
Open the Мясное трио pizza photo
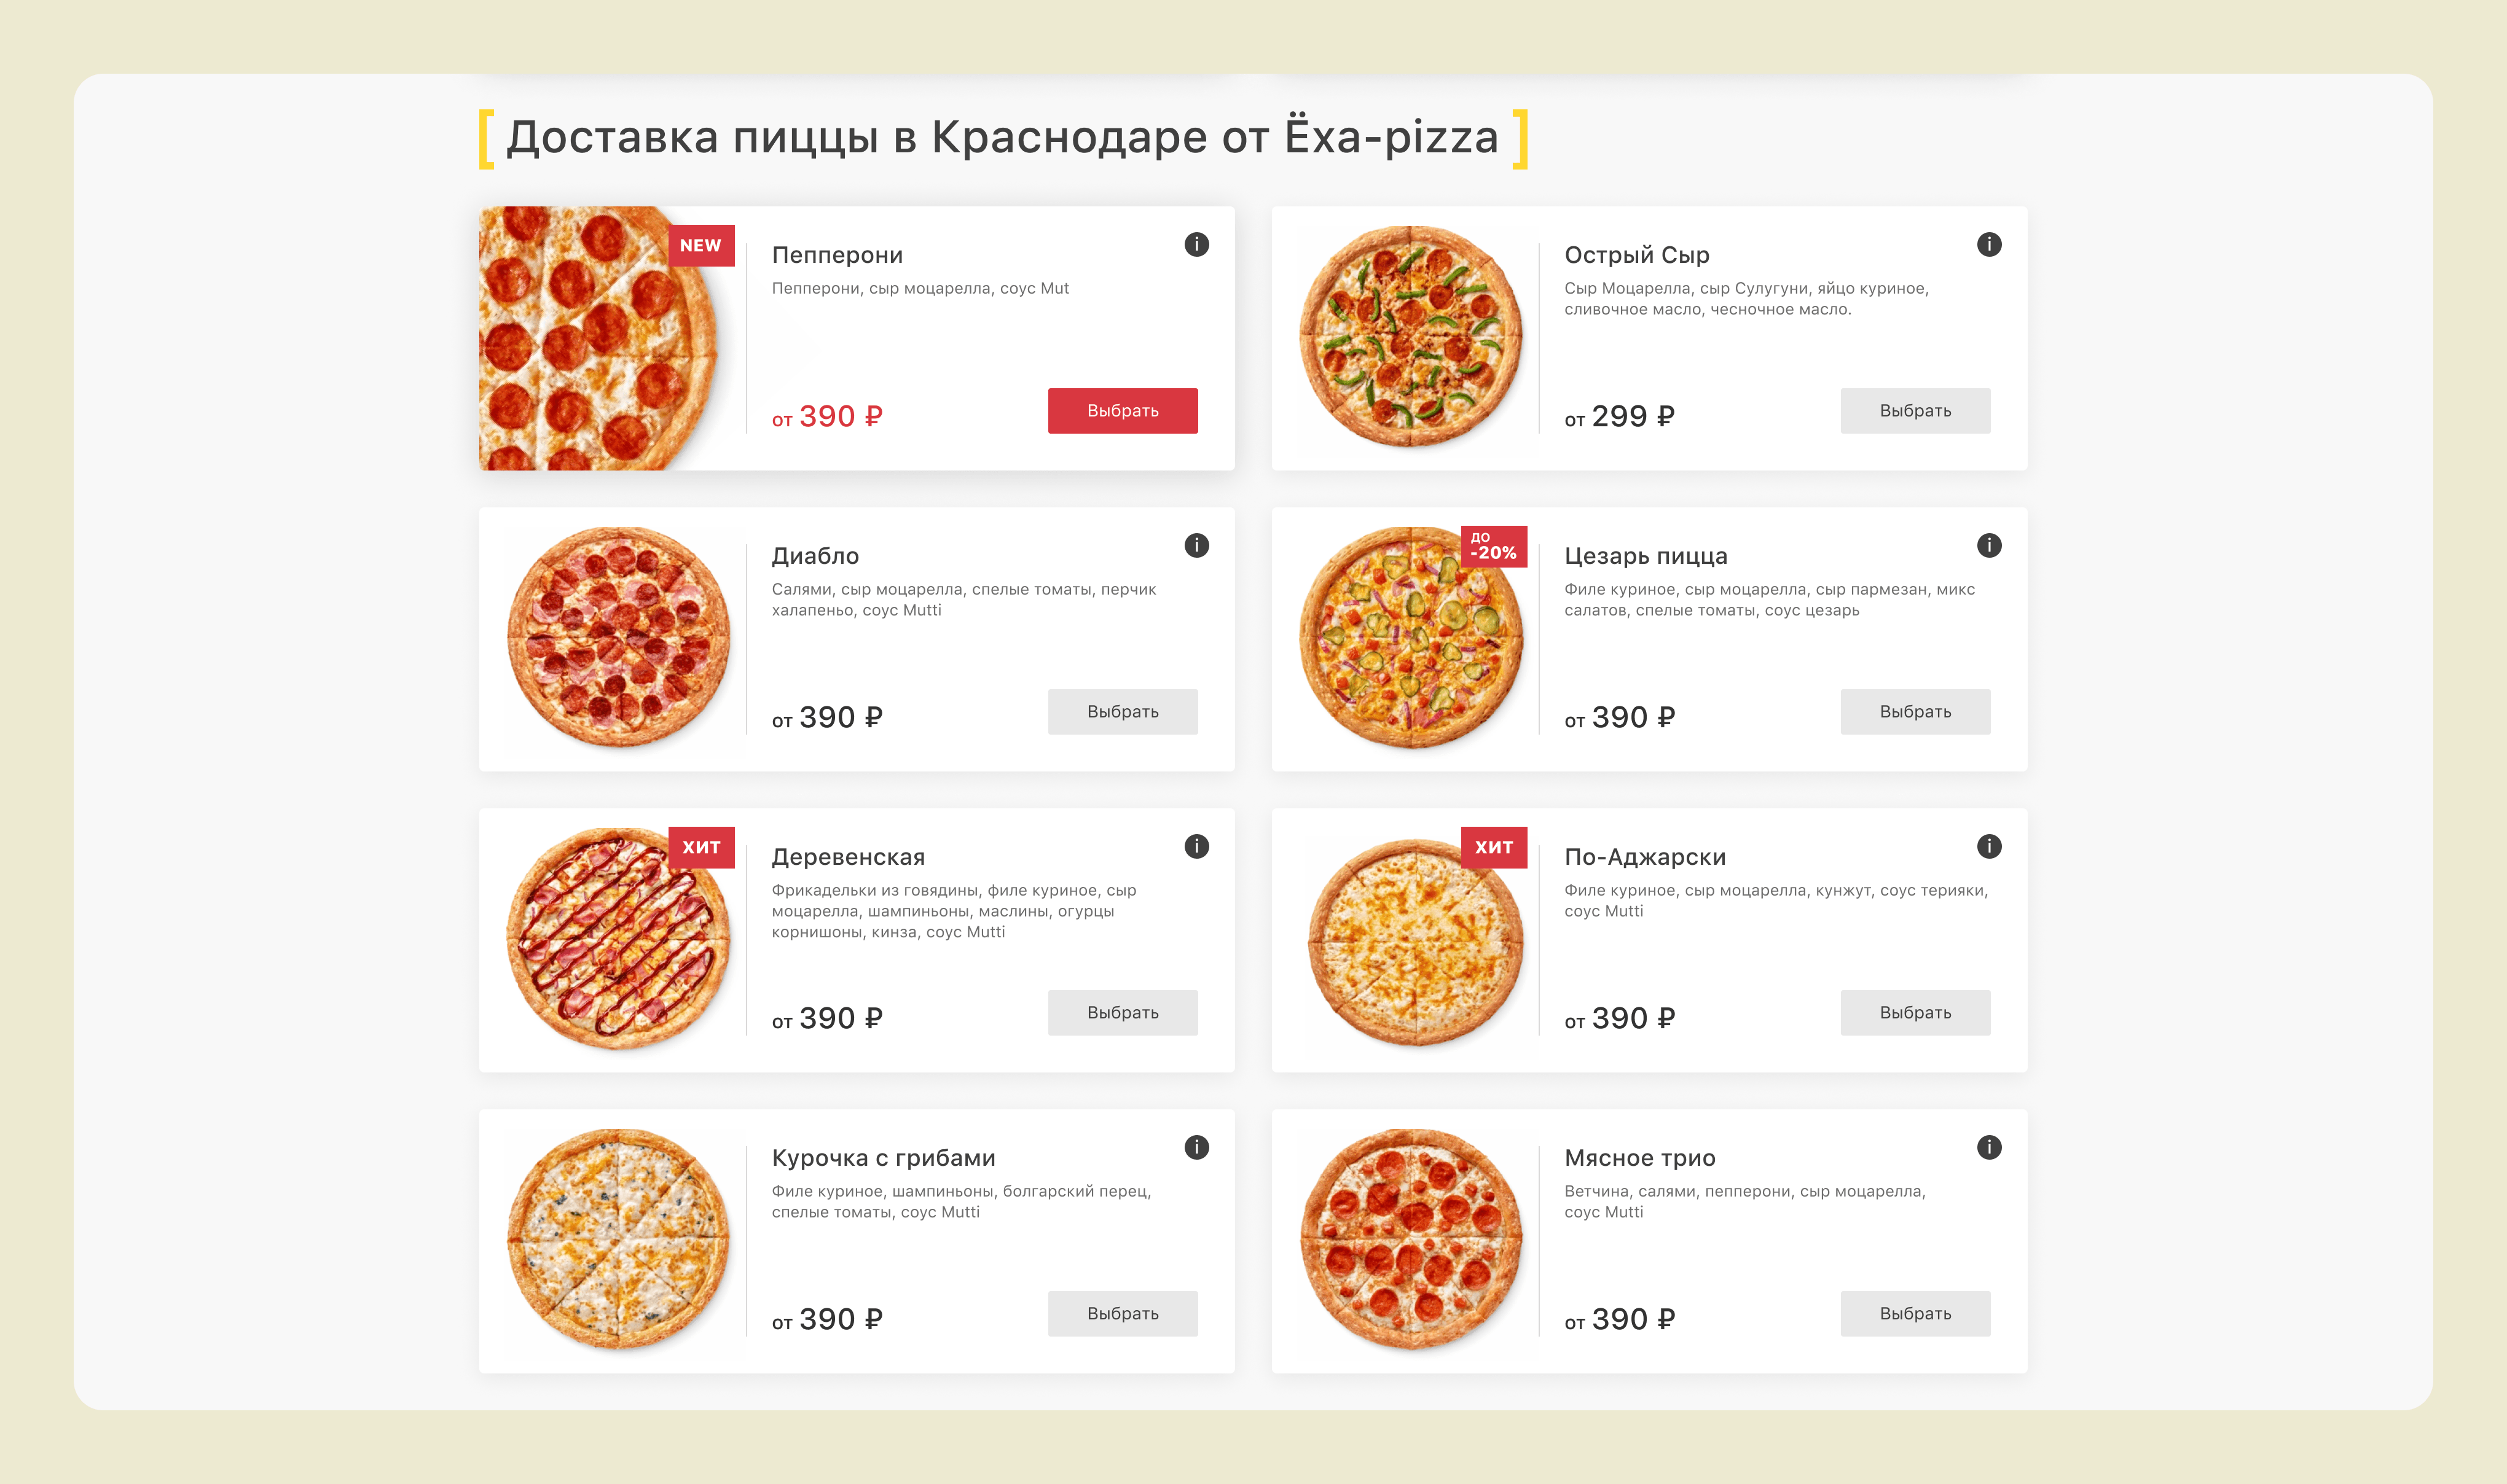point(1411,1240)
